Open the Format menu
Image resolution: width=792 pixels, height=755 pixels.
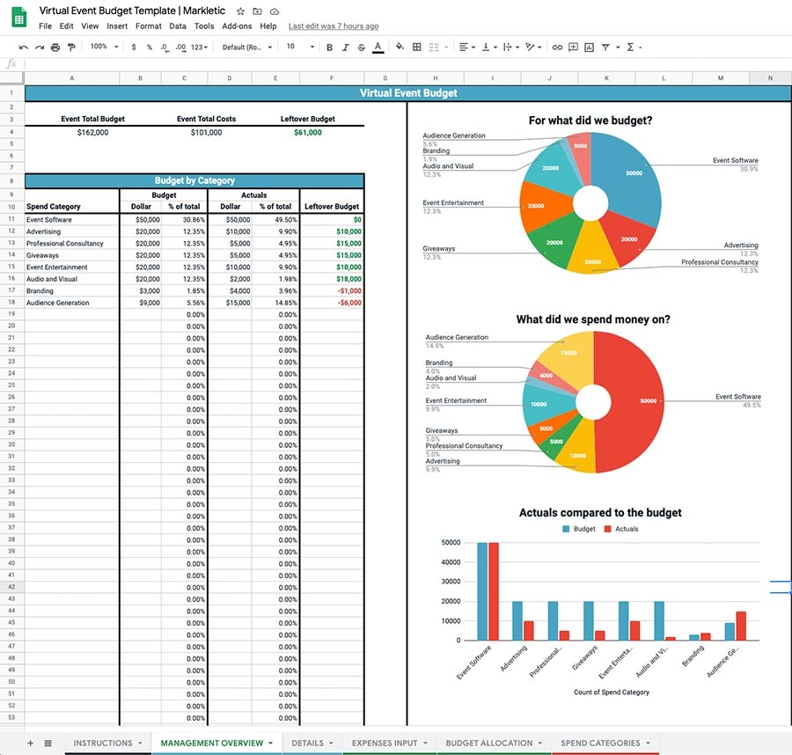tap(148, 26)
